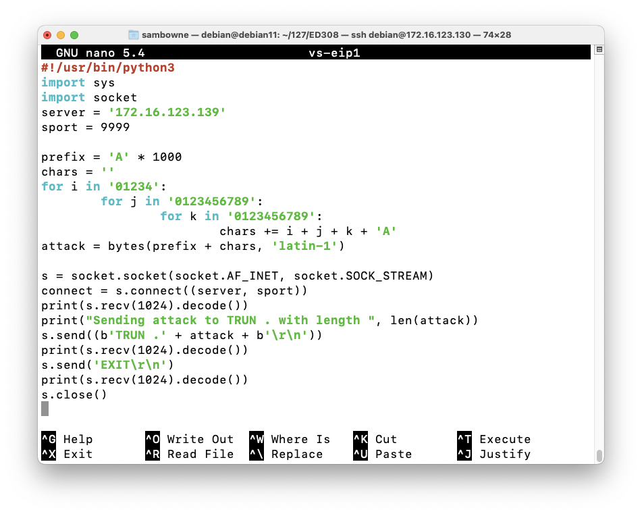
Task: Click the connect = s.connect line
Action: pos(174,290)
